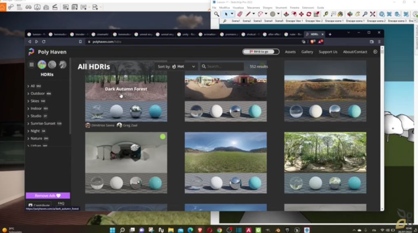Viewport: 418px width, 233px height.
Task: Open taskbar search icon
Action: 122,230
